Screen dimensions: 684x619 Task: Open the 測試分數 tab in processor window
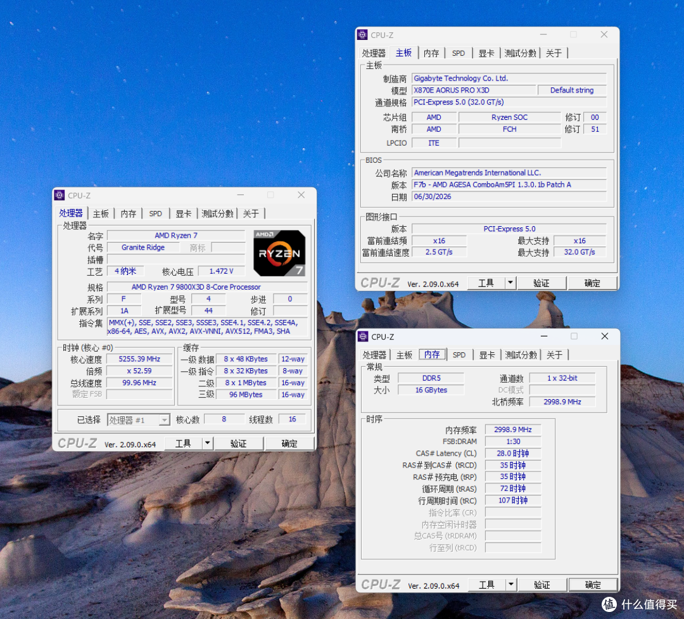click(217, 214)
